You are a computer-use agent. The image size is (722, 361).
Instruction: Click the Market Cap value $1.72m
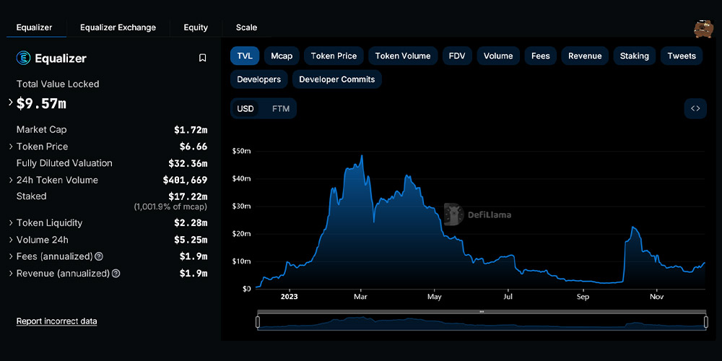pos(191,130)
